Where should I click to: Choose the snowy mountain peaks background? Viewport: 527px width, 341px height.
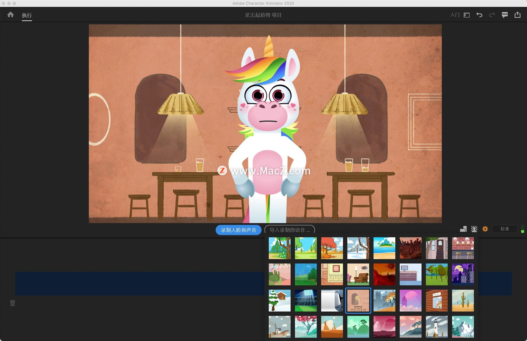(x=463, y=327)
